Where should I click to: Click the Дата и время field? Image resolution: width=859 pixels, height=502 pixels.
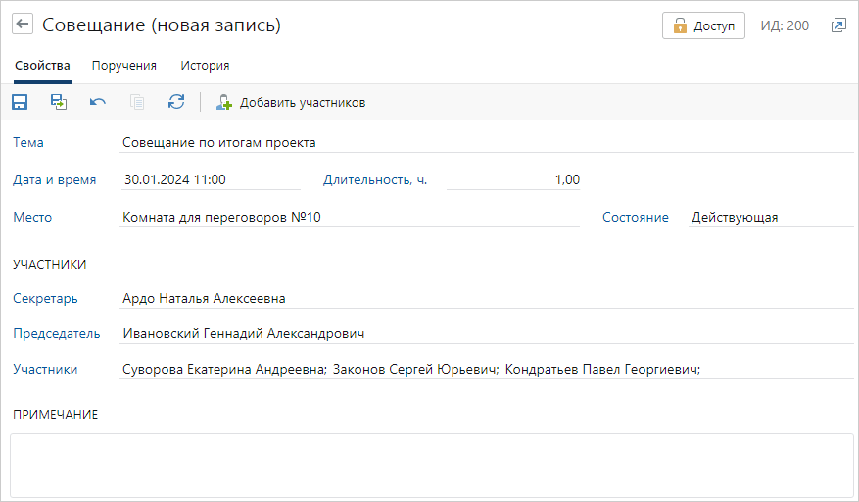pyautogui.click(x=211, y=180)
